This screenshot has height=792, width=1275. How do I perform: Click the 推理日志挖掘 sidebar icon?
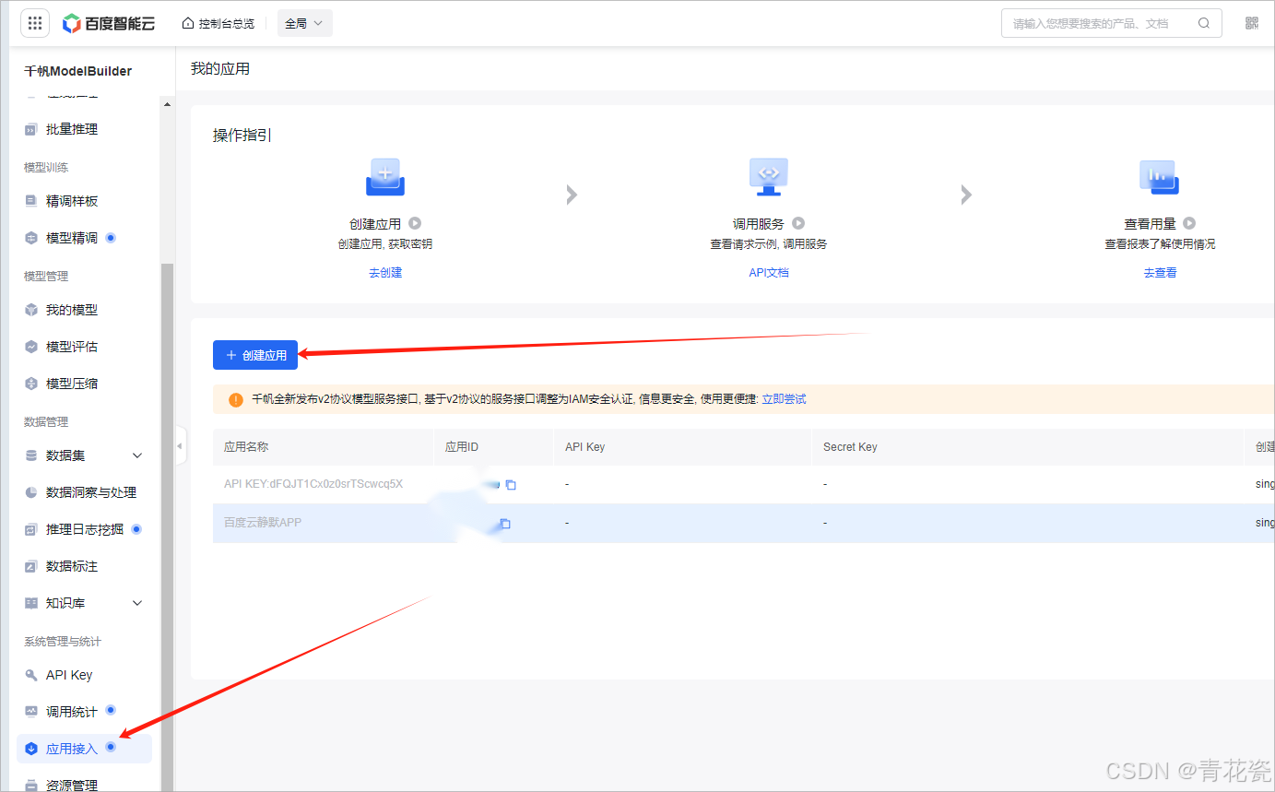pyautogui.click(x=30, y=529)
